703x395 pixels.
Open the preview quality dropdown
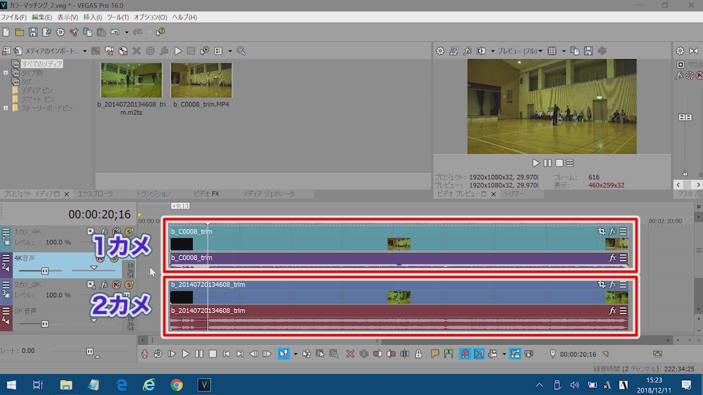(519, 51)
